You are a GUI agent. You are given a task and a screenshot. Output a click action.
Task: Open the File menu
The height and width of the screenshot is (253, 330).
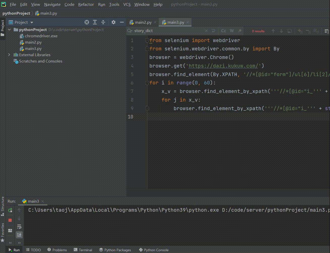[13, 4]
